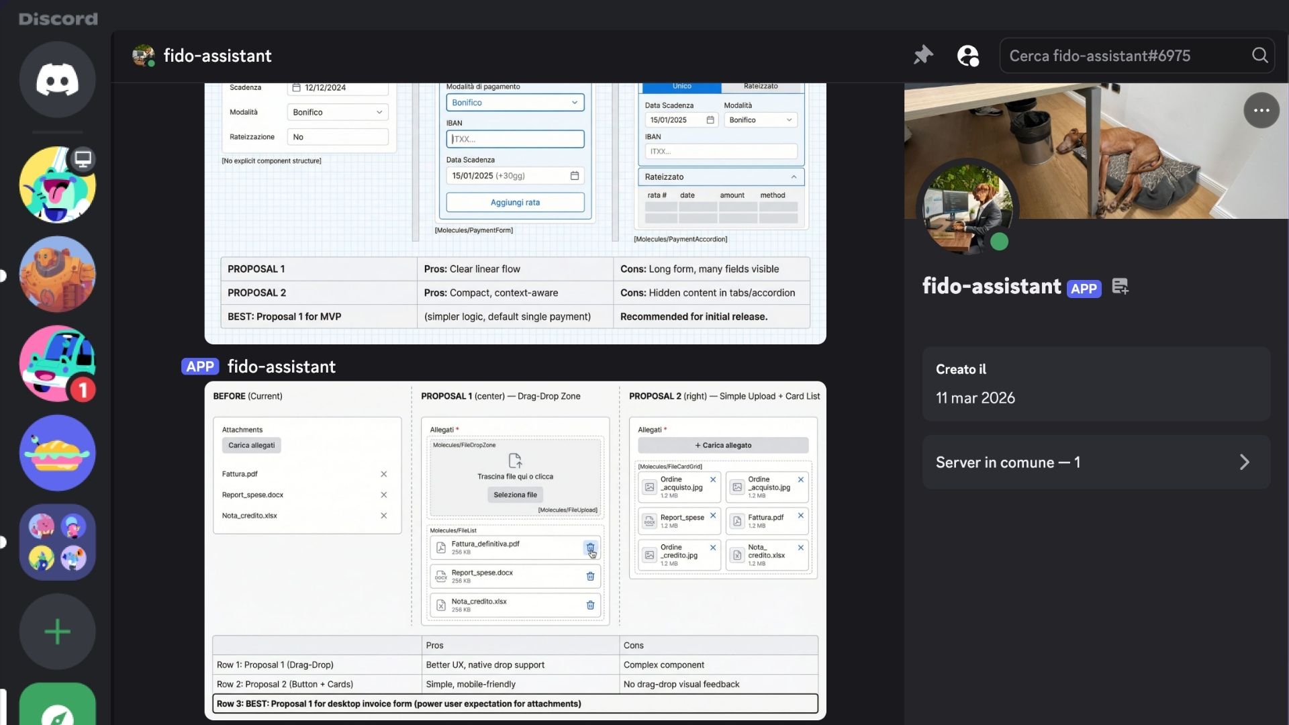Click the pinned messages pin icon
1289x725 pixels.
point(923,56)
